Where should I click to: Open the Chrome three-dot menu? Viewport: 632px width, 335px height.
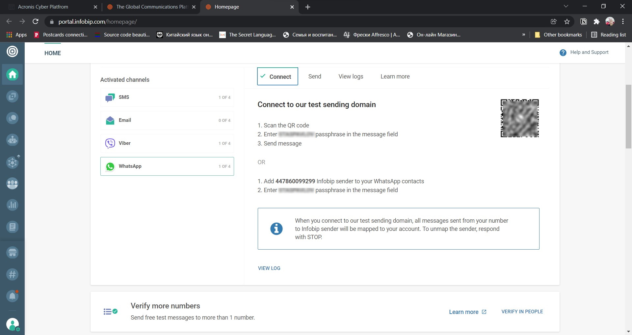tap(623, 22)
